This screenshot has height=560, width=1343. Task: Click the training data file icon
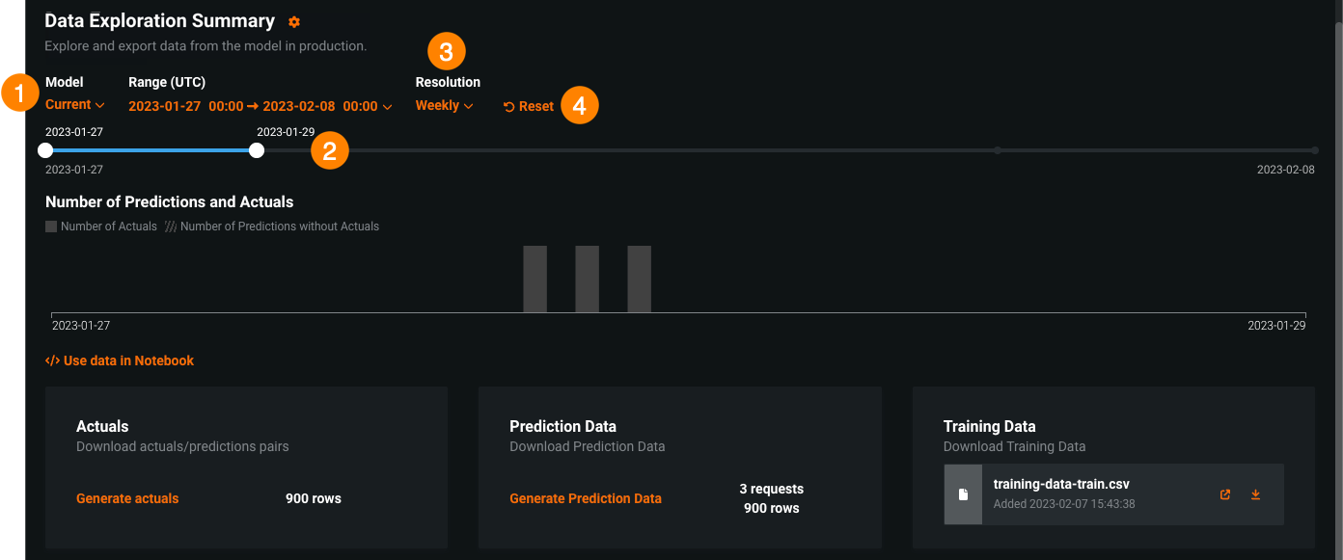pyautogui.click(x=963, y=494)
